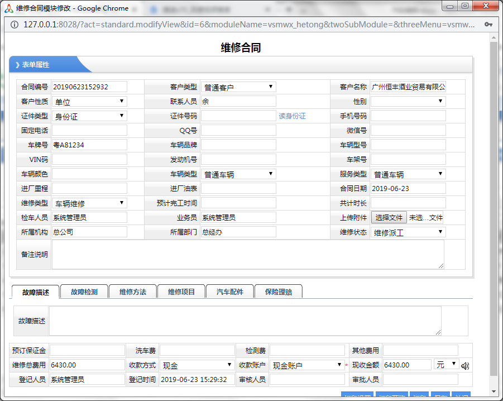Open the 客户类型 dropdown
This screenshot has width=503, height=401.
(x=238, y=87)
